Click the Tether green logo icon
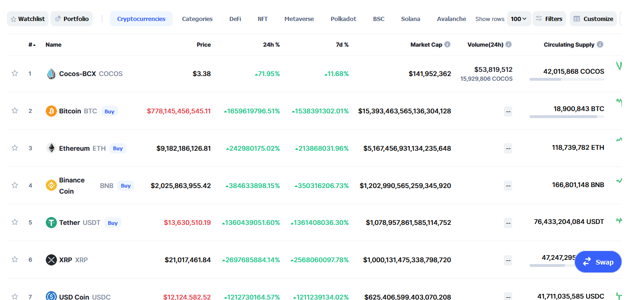This screenshot has height=300, width=629. tap(51, 223)
